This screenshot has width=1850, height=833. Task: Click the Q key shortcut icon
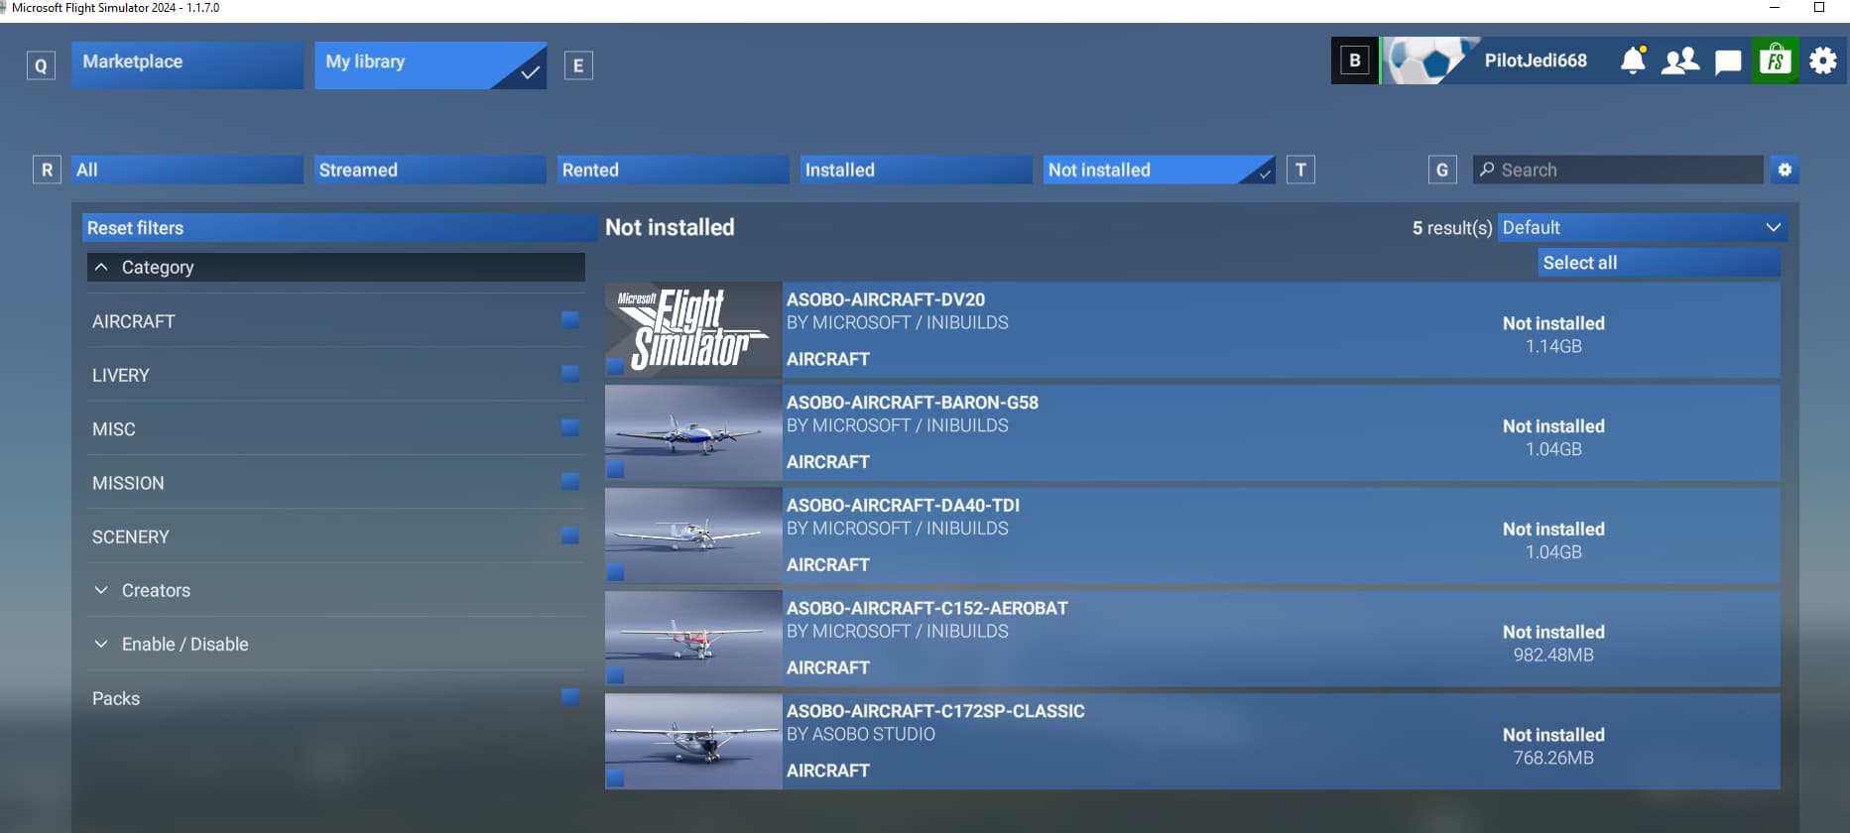[x=41, y=65]
